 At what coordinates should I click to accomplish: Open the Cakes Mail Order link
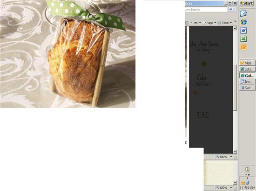pyautogui.click(x=202, y=80)
